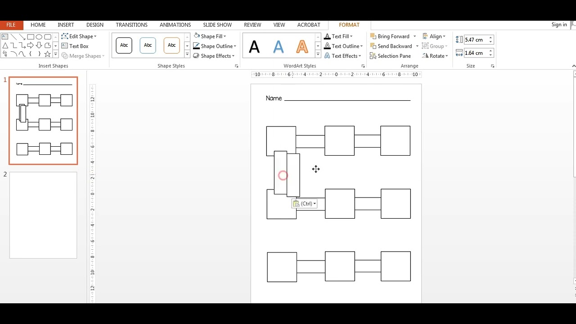Switch to the HOME tab
The image size is (576, 324).
click(38, 25)
